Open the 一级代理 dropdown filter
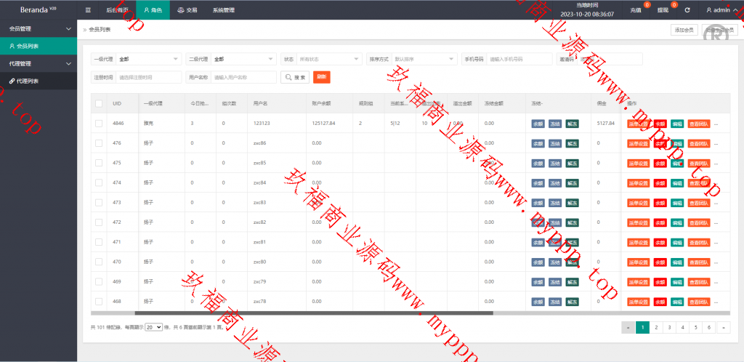 [x=149, y=59]
